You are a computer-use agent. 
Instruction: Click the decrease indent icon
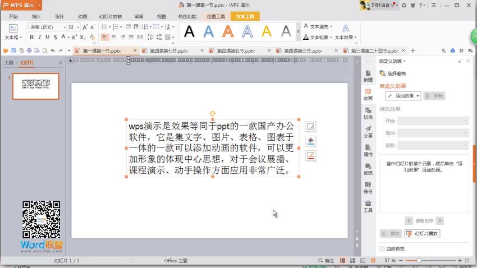pyautogui.click(x=129, y=27)
